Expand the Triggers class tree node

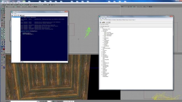click(x=102, y=69)
